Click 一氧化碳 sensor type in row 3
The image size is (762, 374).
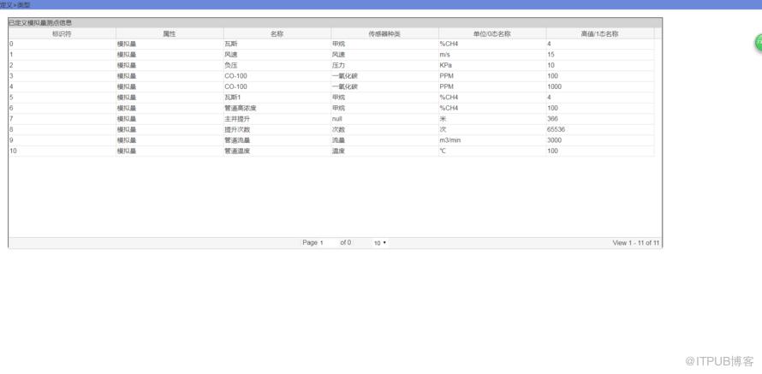pos(384,76)
